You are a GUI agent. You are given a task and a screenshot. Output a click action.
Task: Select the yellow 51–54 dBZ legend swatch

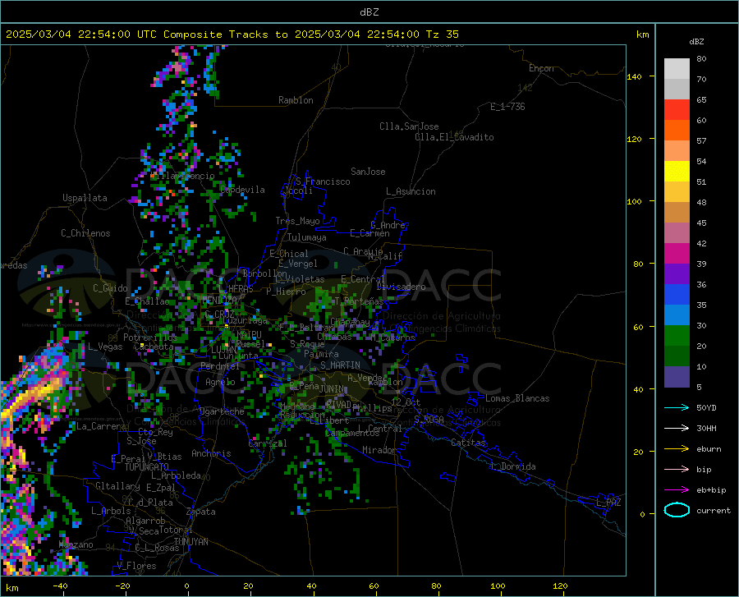pyautogui.click(x=677, y=172)
